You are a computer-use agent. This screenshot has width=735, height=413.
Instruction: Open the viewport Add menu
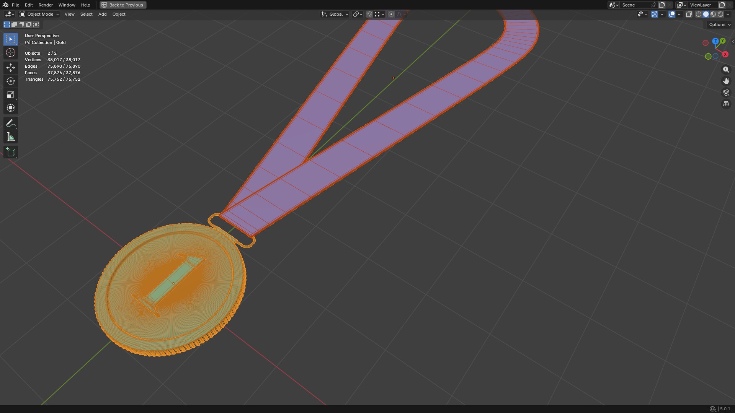click(x=102, y=14)
